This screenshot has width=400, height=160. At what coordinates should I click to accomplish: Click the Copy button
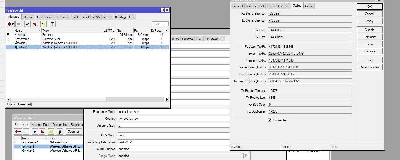click(370, 44)
